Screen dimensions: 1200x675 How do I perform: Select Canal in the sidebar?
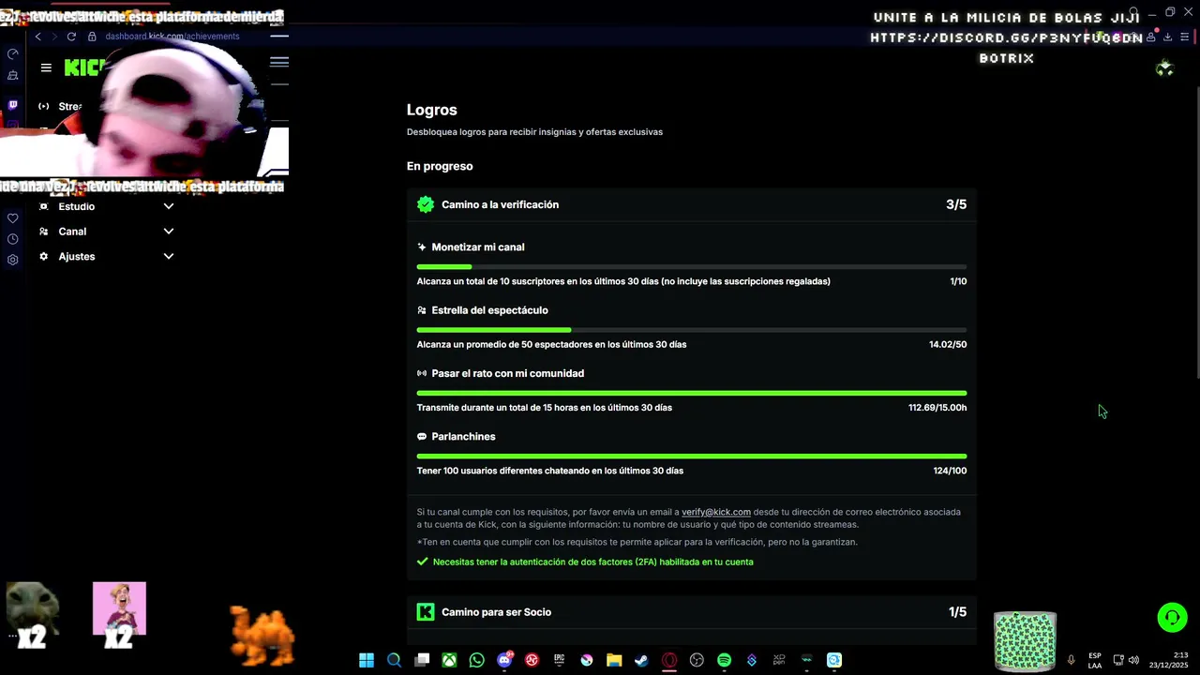(x=72, y=232)
